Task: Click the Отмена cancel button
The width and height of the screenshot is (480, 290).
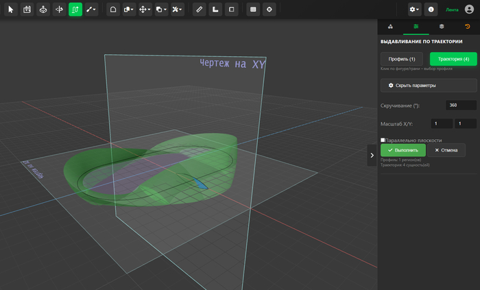Action: 446,150
